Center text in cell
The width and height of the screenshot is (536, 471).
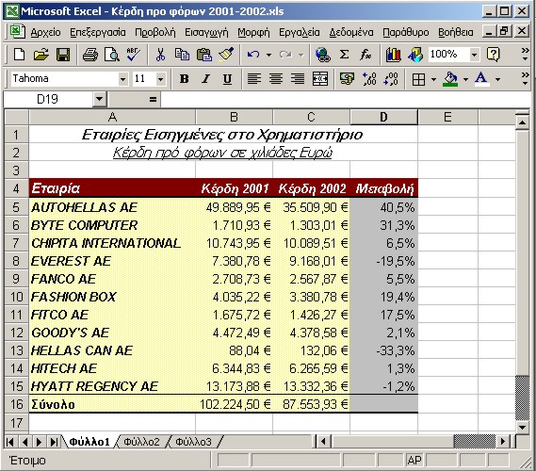[x=276, y=79]
